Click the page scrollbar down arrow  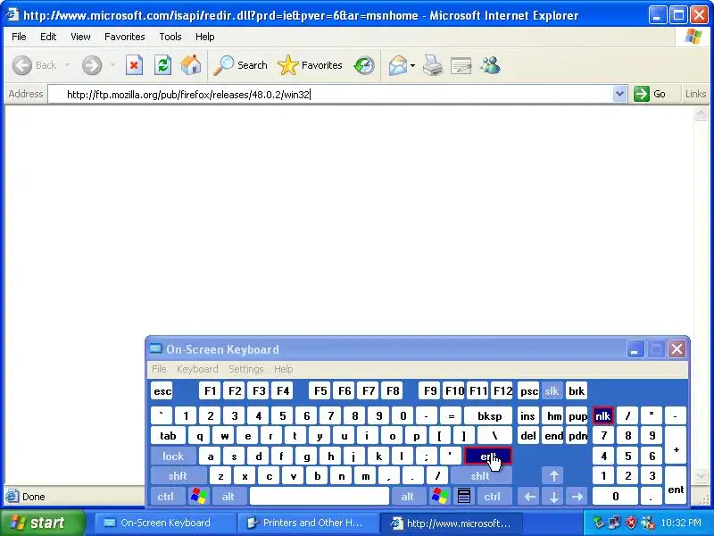pyautogui.click(x=701, y=475)
